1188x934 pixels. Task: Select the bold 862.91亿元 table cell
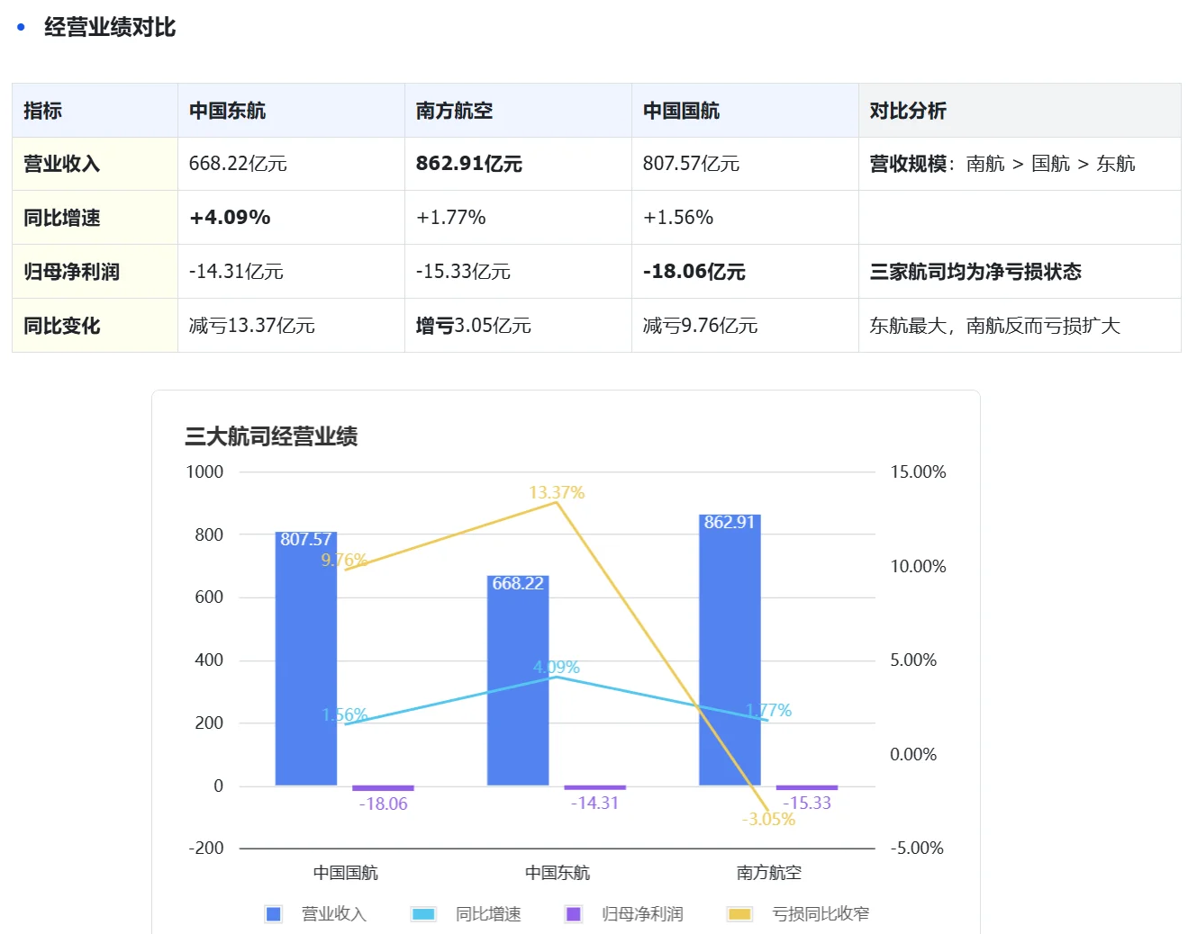point(518,164)
